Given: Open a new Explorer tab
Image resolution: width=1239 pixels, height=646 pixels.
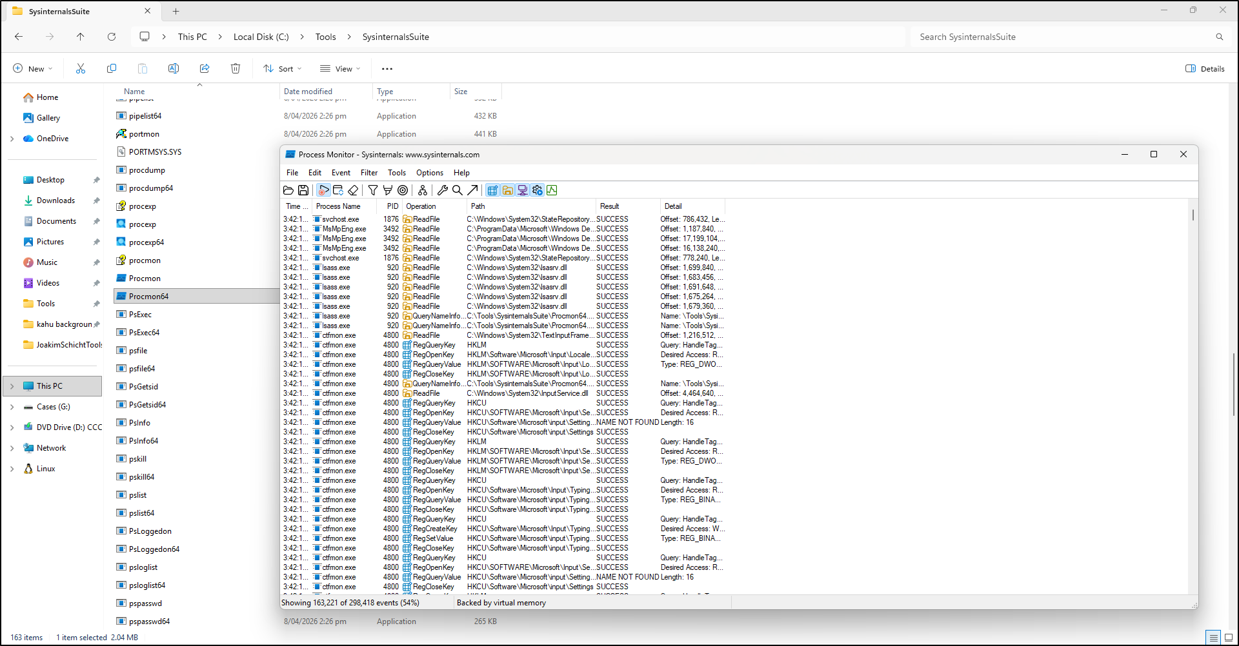Looking at the screenshot, I should (176, 11).
